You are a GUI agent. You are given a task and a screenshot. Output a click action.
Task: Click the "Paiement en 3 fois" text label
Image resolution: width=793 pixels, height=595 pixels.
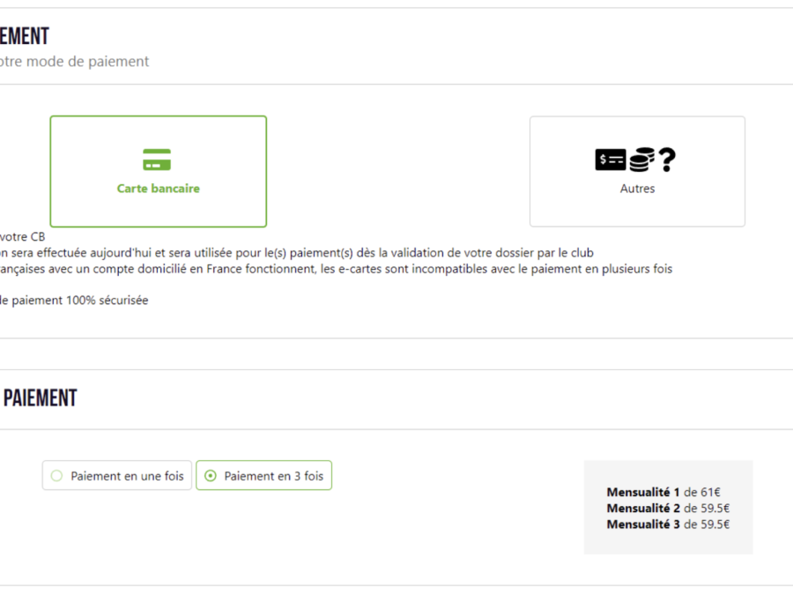pos(274,476)
